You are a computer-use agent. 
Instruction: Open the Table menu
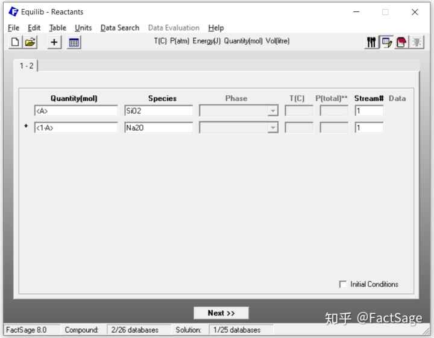point(58,28)
